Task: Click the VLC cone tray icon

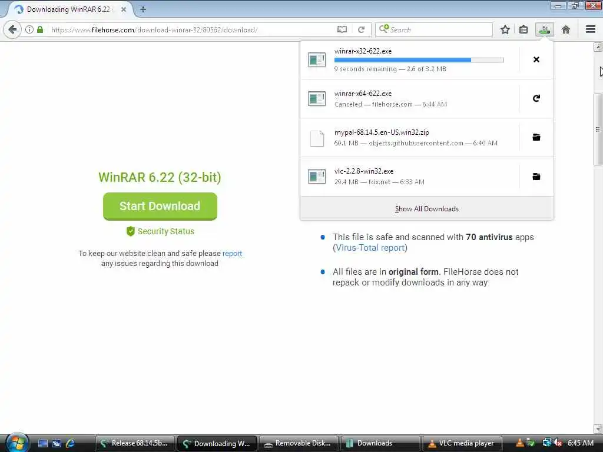Action: pos(519,443)
